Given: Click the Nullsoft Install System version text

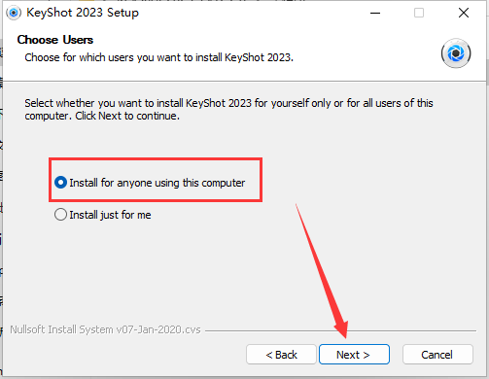Looking at the screenshot, I should click(105, 329).
